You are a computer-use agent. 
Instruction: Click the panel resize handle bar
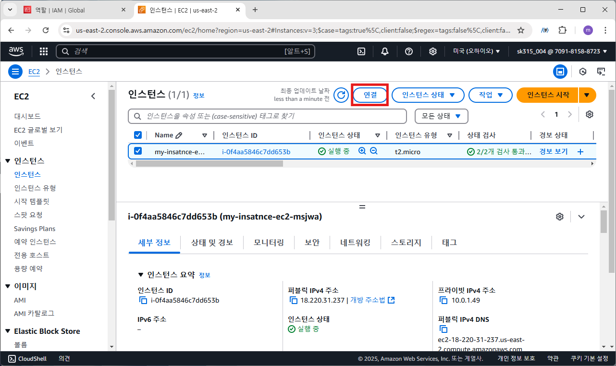click(362, 207)
